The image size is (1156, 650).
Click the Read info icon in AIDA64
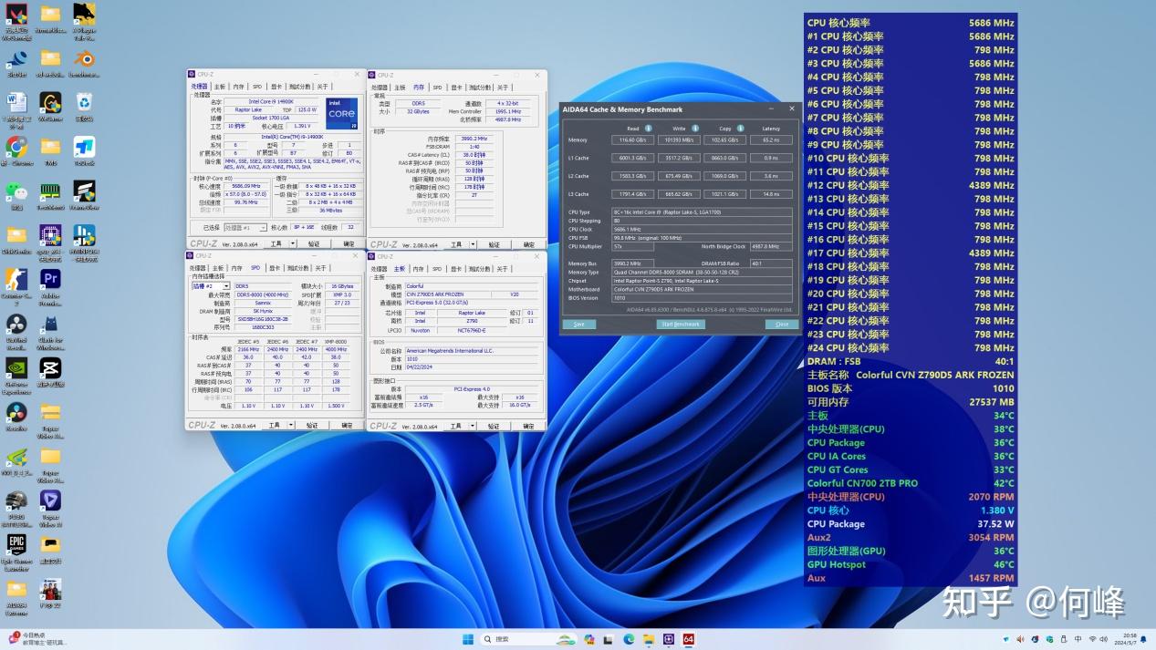click(649, 129)
